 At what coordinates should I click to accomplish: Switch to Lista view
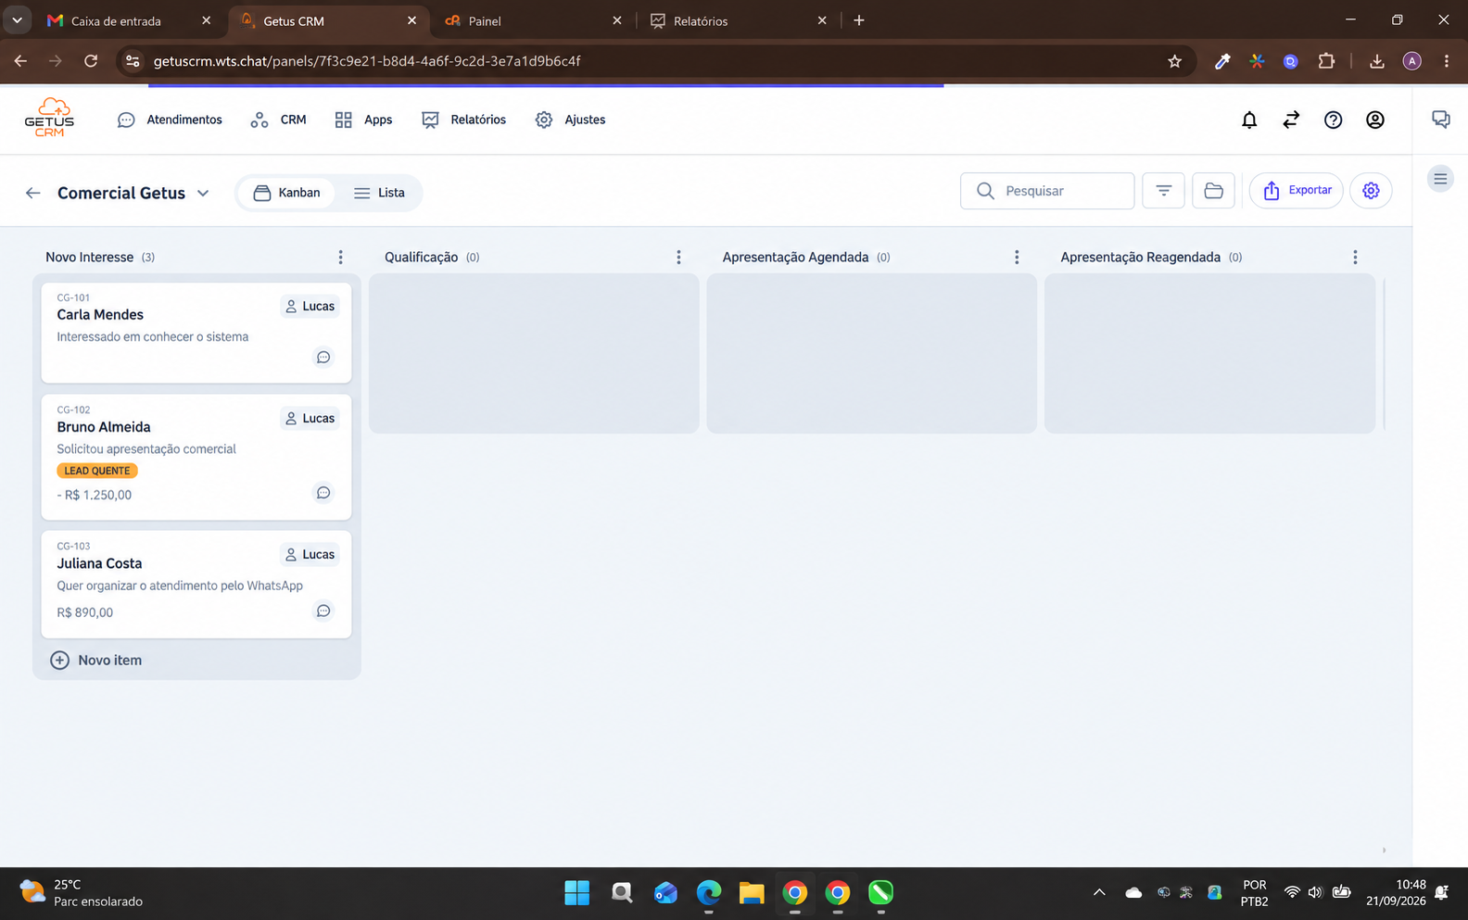click(379, 193)
